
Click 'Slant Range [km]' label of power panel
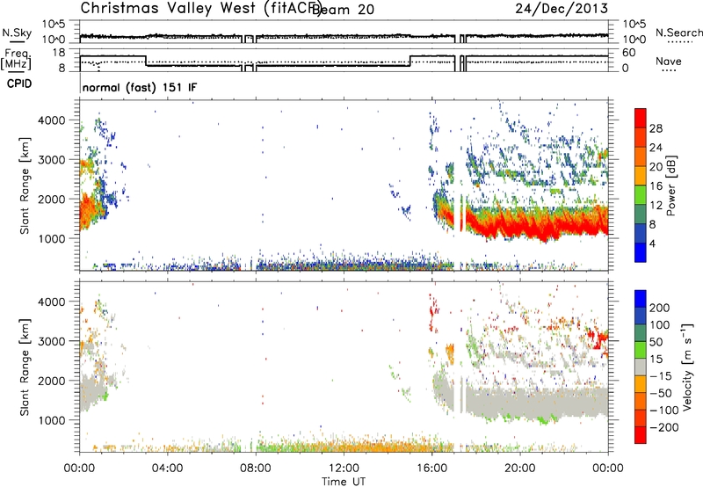point(25,185)
